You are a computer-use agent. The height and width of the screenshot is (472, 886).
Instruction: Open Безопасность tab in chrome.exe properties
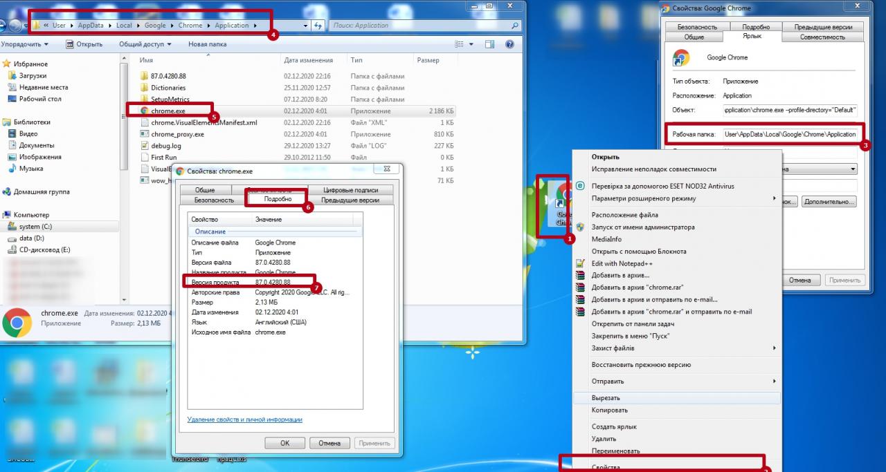214,200
